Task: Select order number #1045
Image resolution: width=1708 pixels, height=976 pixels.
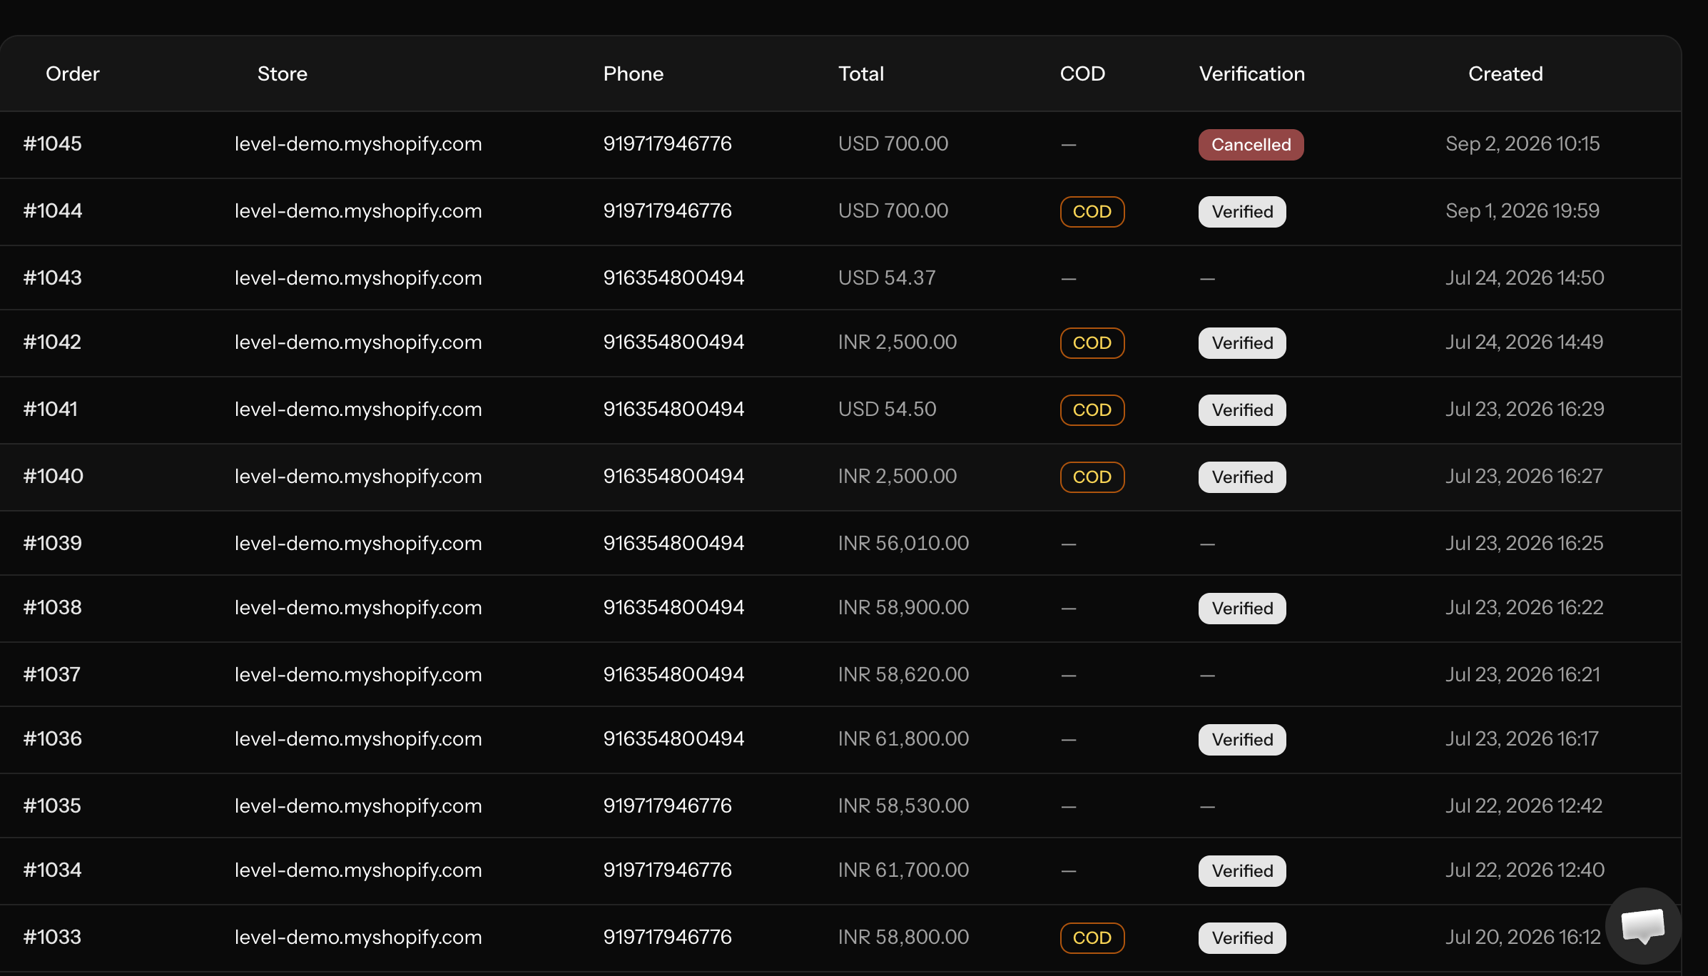Action: [x=53, y=143]
